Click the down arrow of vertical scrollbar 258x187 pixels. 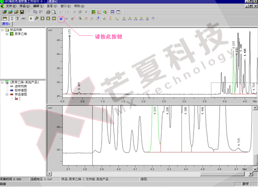pyautogui.click(x=255, y=169)
